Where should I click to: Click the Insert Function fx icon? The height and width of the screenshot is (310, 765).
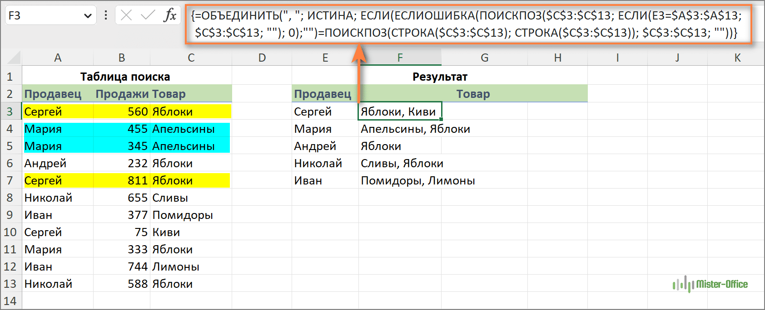[x=170, y=15]
